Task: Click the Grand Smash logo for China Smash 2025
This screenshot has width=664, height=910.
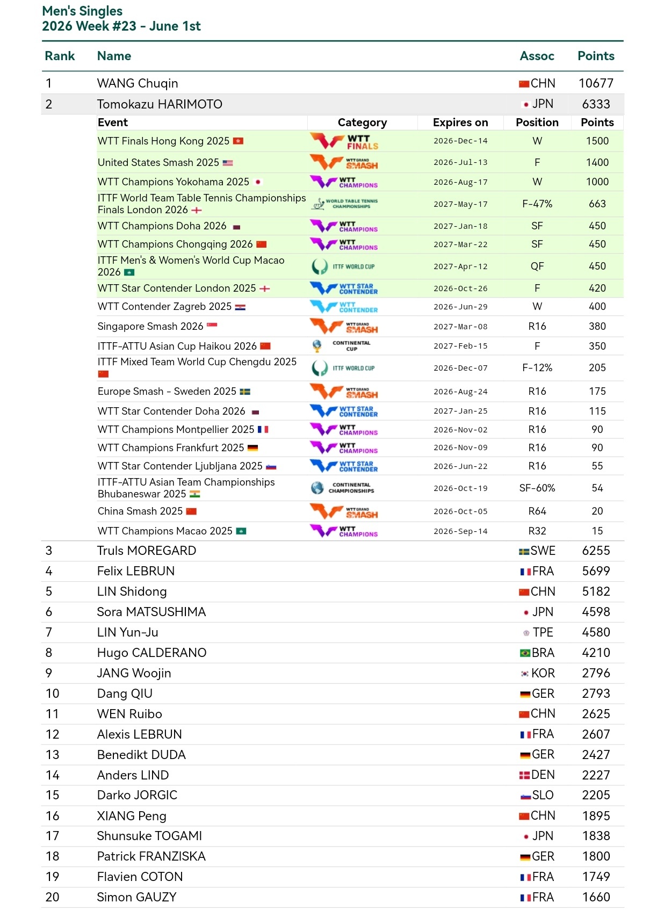Action: pyautogui.click(x=344, y=511)
